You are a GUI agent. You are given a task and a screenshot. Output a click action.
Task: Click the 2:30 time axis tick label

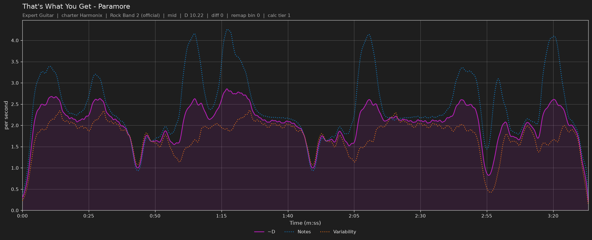click(x=420, y=216)
